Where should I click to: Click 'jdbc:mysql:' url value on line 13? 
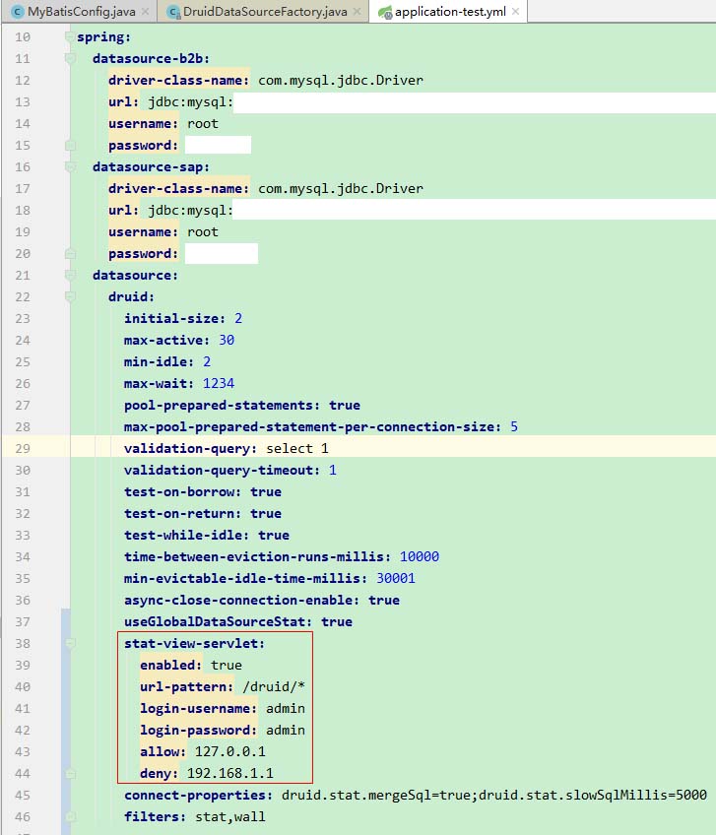coord(191,102)
